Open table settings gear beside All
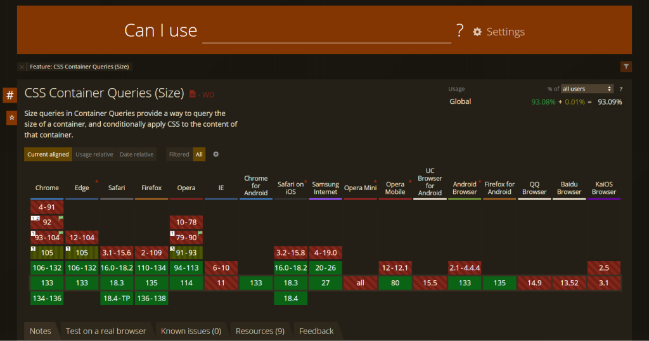649x341 pixels. point(215,155)
